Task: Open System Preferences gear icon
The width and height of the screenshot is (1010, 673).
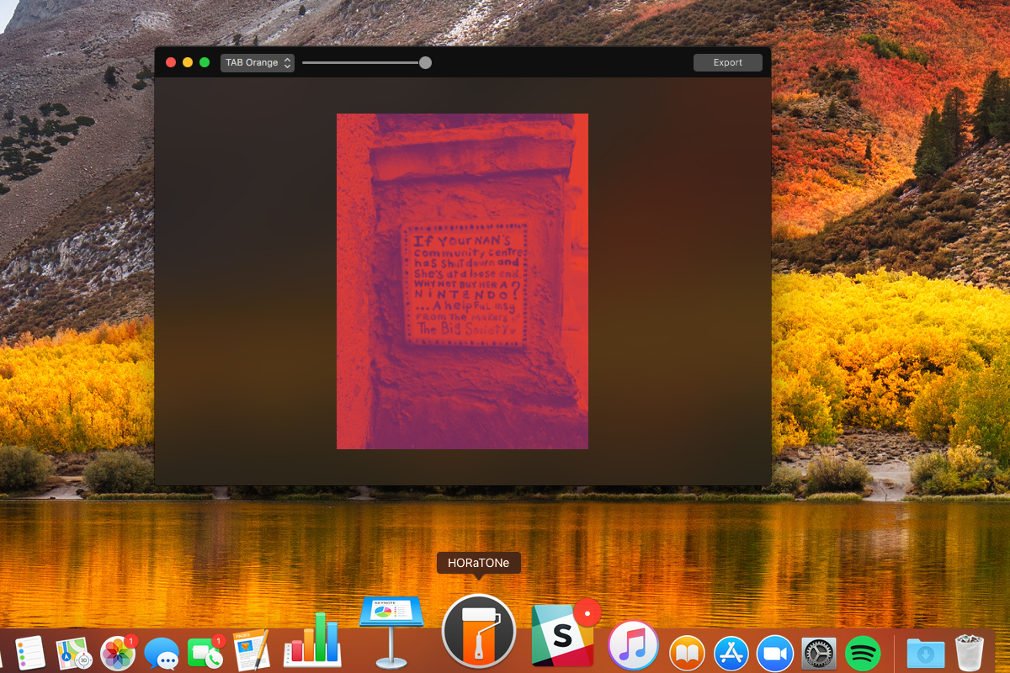Action: coord(819,653)
